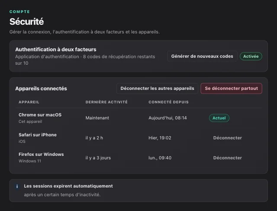Screen dimensions: 277x211
Task: Click the 'DERNIÈRE ACTIVITÉ' column header
Action: (x=106, y=102)
